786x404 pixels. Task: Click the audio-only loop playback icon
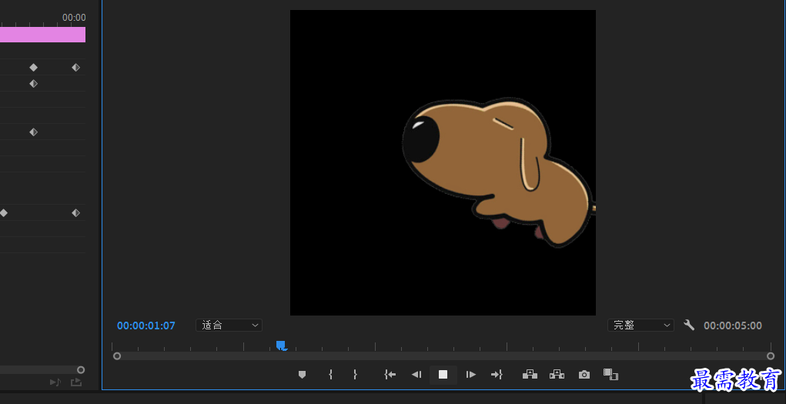(x=55, y=382)
